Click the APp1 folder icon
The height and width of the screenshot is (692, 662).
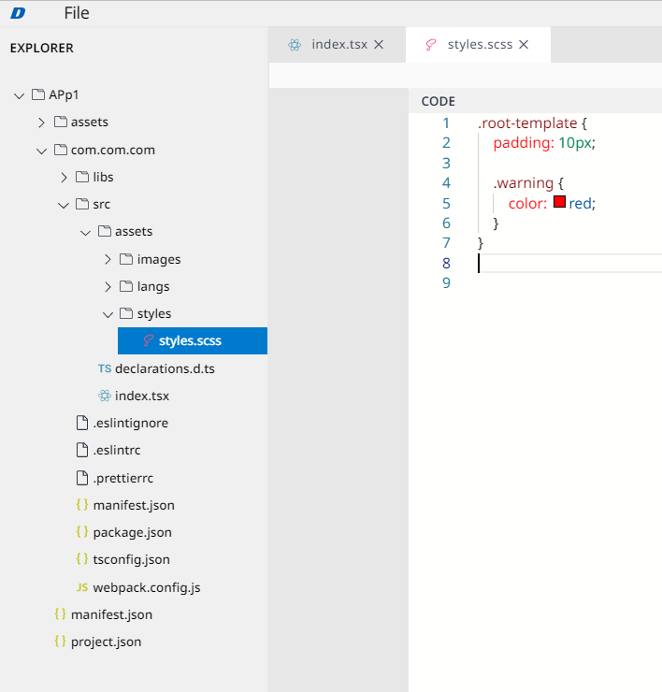[38, 94]
